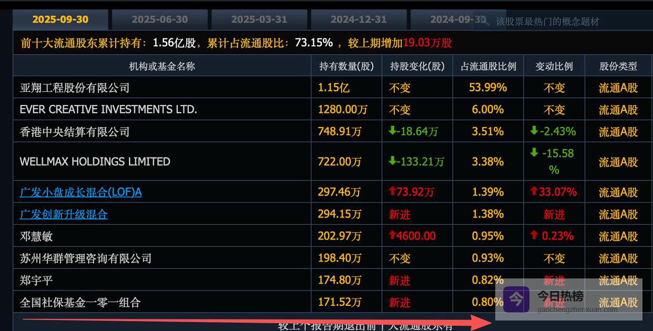Click the 持有数量(股) column header

[346, 67]
